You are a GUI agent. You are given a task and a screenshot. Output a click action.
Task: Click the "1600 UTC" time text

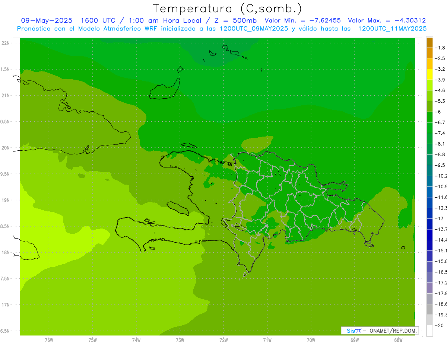(99, 20)
